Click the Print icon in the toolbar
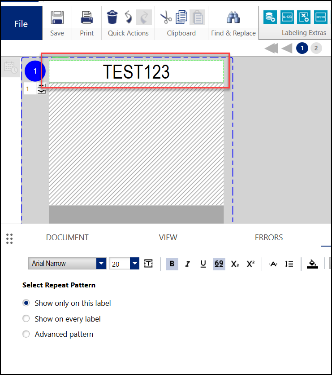 [x=86, y=18]
